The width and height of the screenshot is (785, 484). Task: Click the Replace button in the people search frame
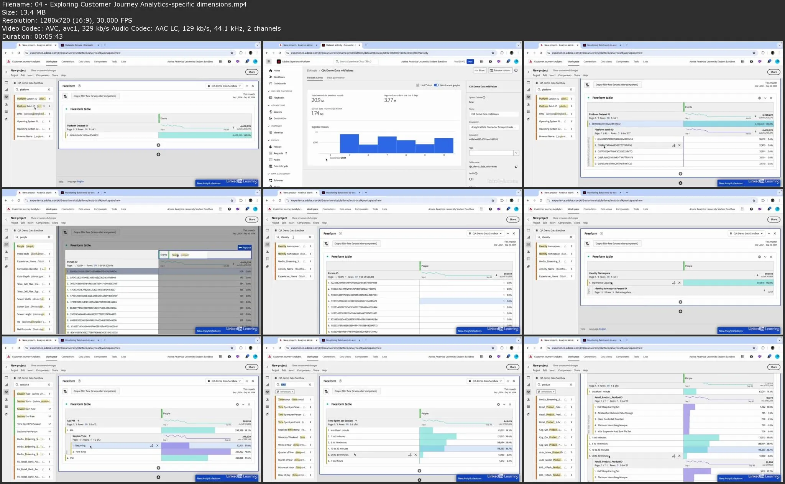[245, 248]
